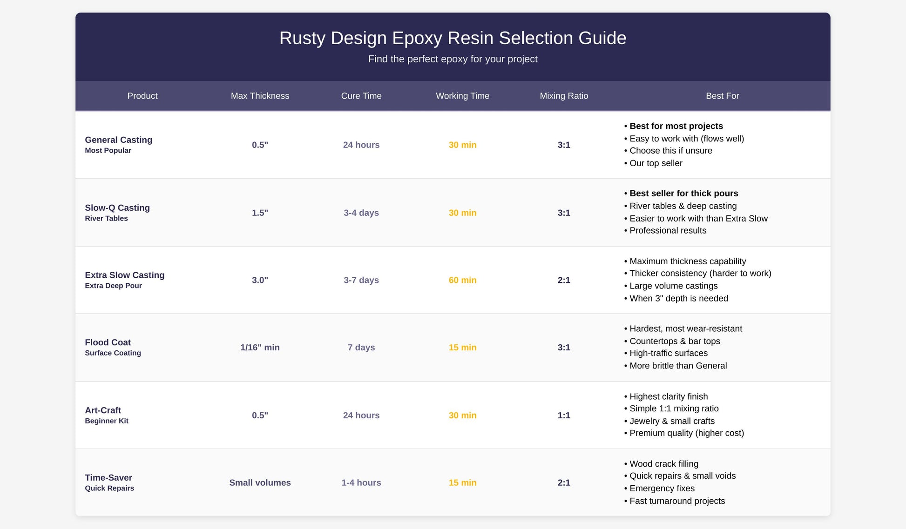Image resolution: width=906 pixels, height=529 pixels.
Task: Select the Extra Slow Casting product name
Action: [x=124, y=275]
